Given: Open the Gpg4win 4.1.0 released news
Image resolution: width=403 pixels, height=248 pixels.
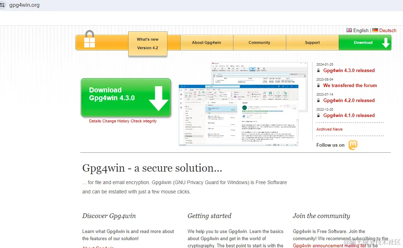Looking at the screenshot, I should pos(349,115).
